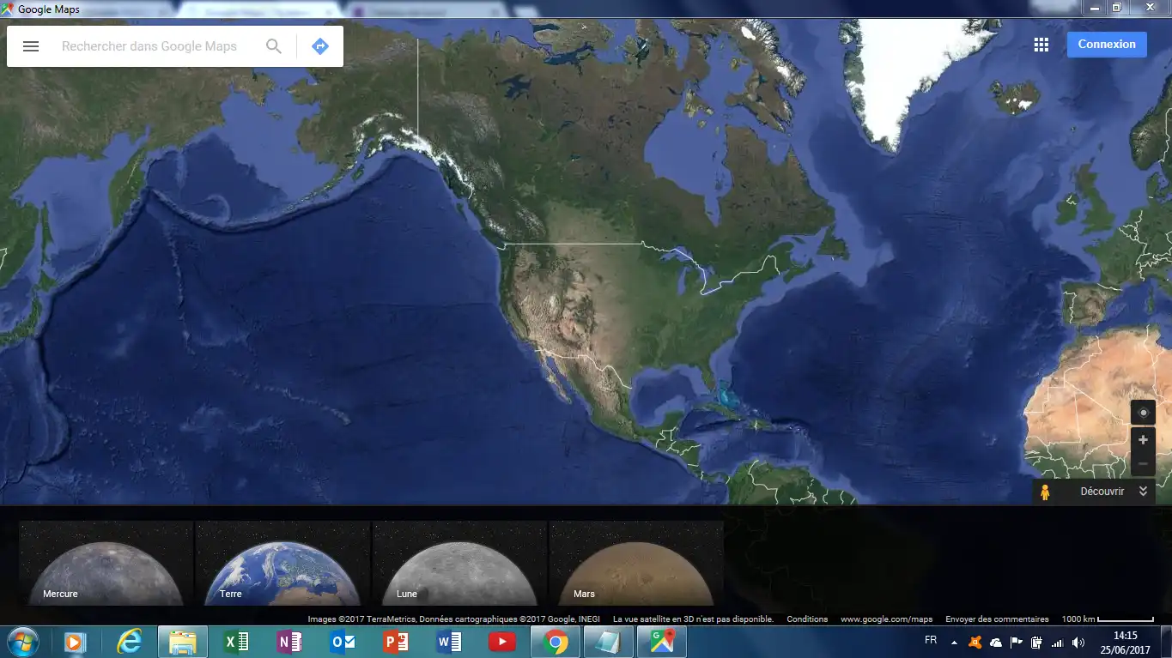Open the Action Center flag icon

click(x=1017, y=642)
